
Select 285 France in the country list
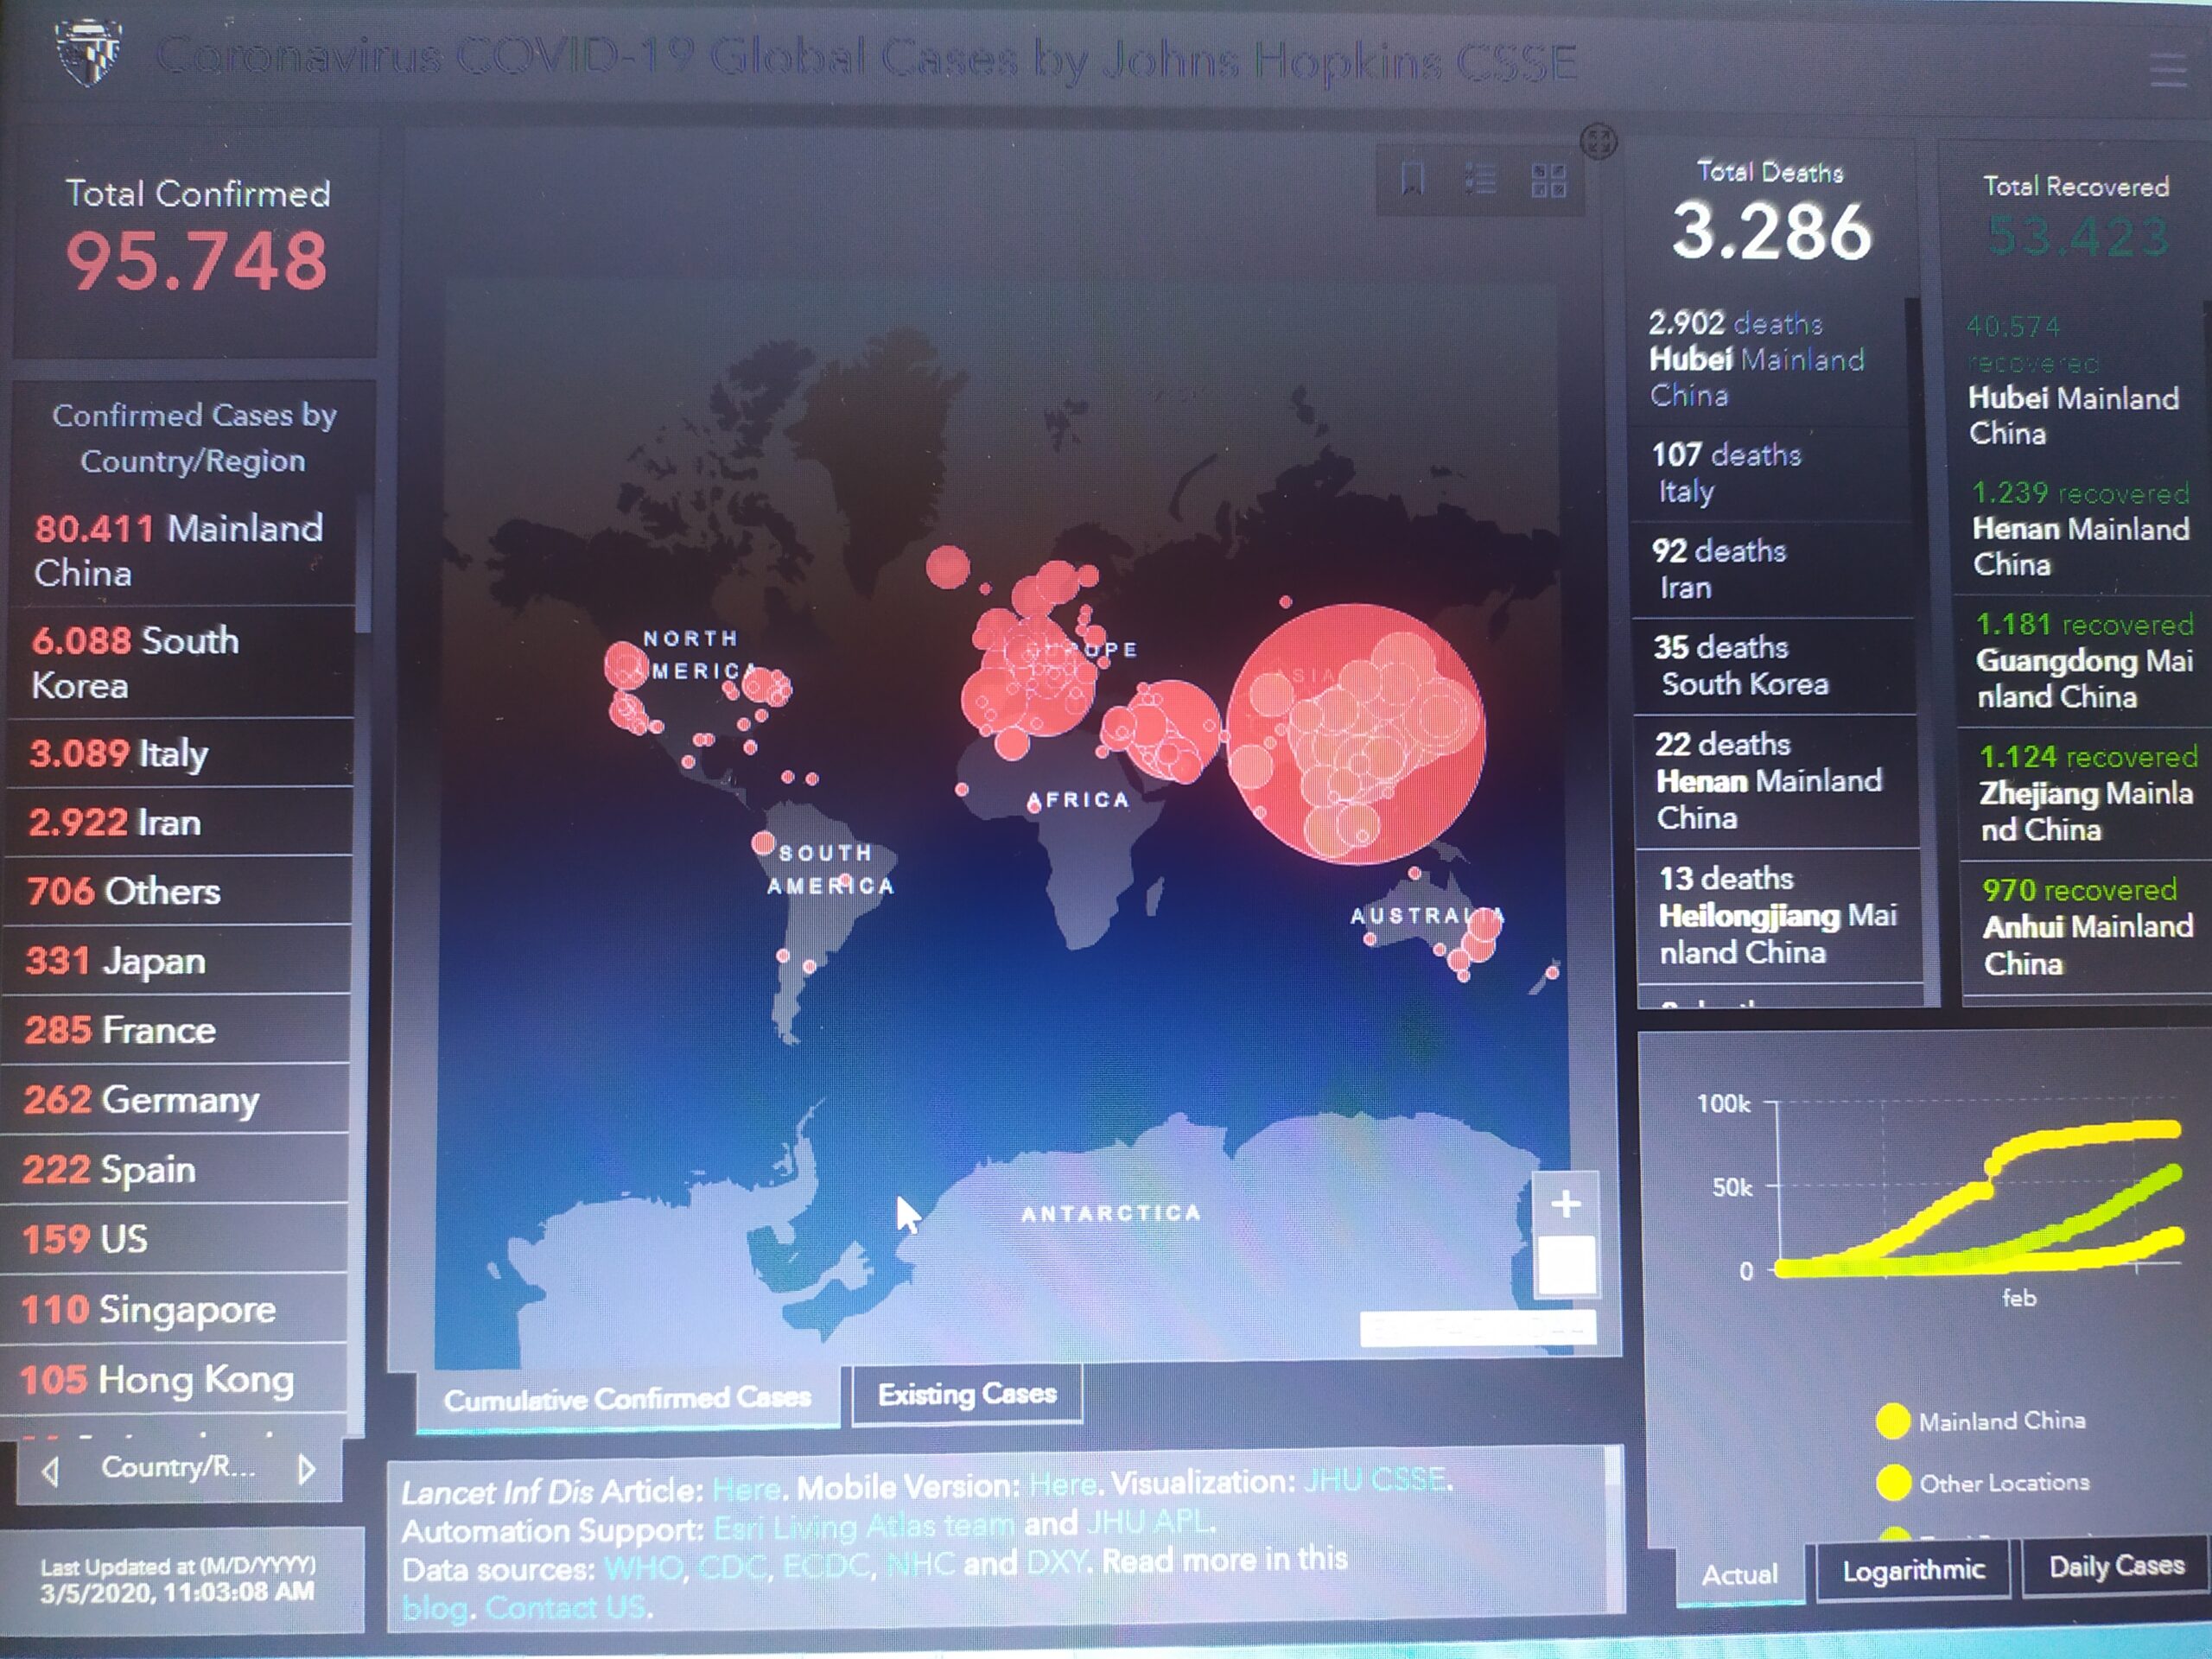[176, 1030]
